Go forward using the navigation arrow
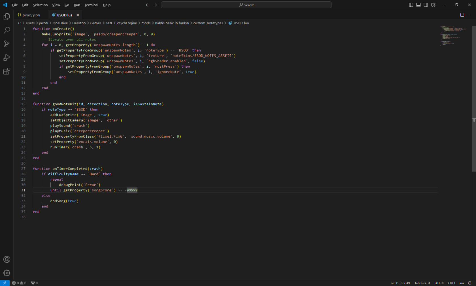476x286 pixels. [x=155, y=5]
